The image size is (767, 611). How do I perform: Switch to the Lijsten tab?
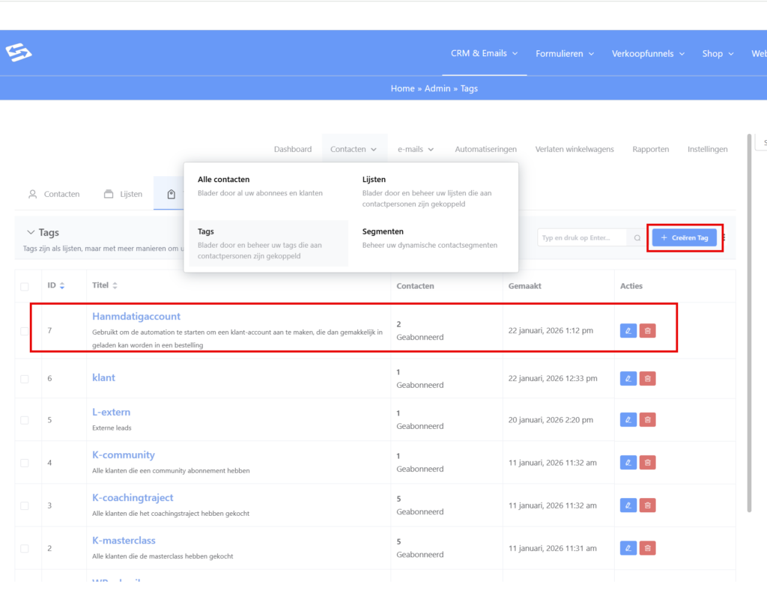point(123,194)
